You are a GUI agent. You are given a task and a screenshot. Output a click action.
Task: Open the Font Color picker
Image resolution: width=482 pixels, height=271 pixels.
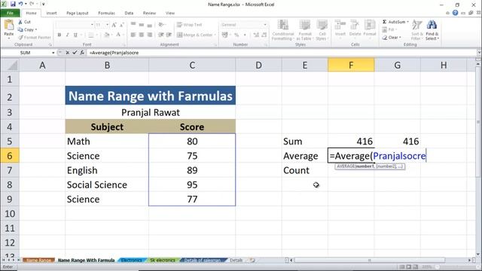click(118, 35)
